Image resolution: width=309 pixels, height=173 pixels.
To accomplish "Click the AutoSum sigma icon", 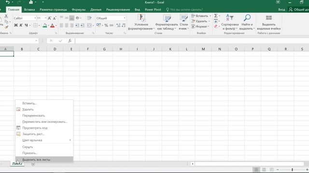I will tap(216, 16).
